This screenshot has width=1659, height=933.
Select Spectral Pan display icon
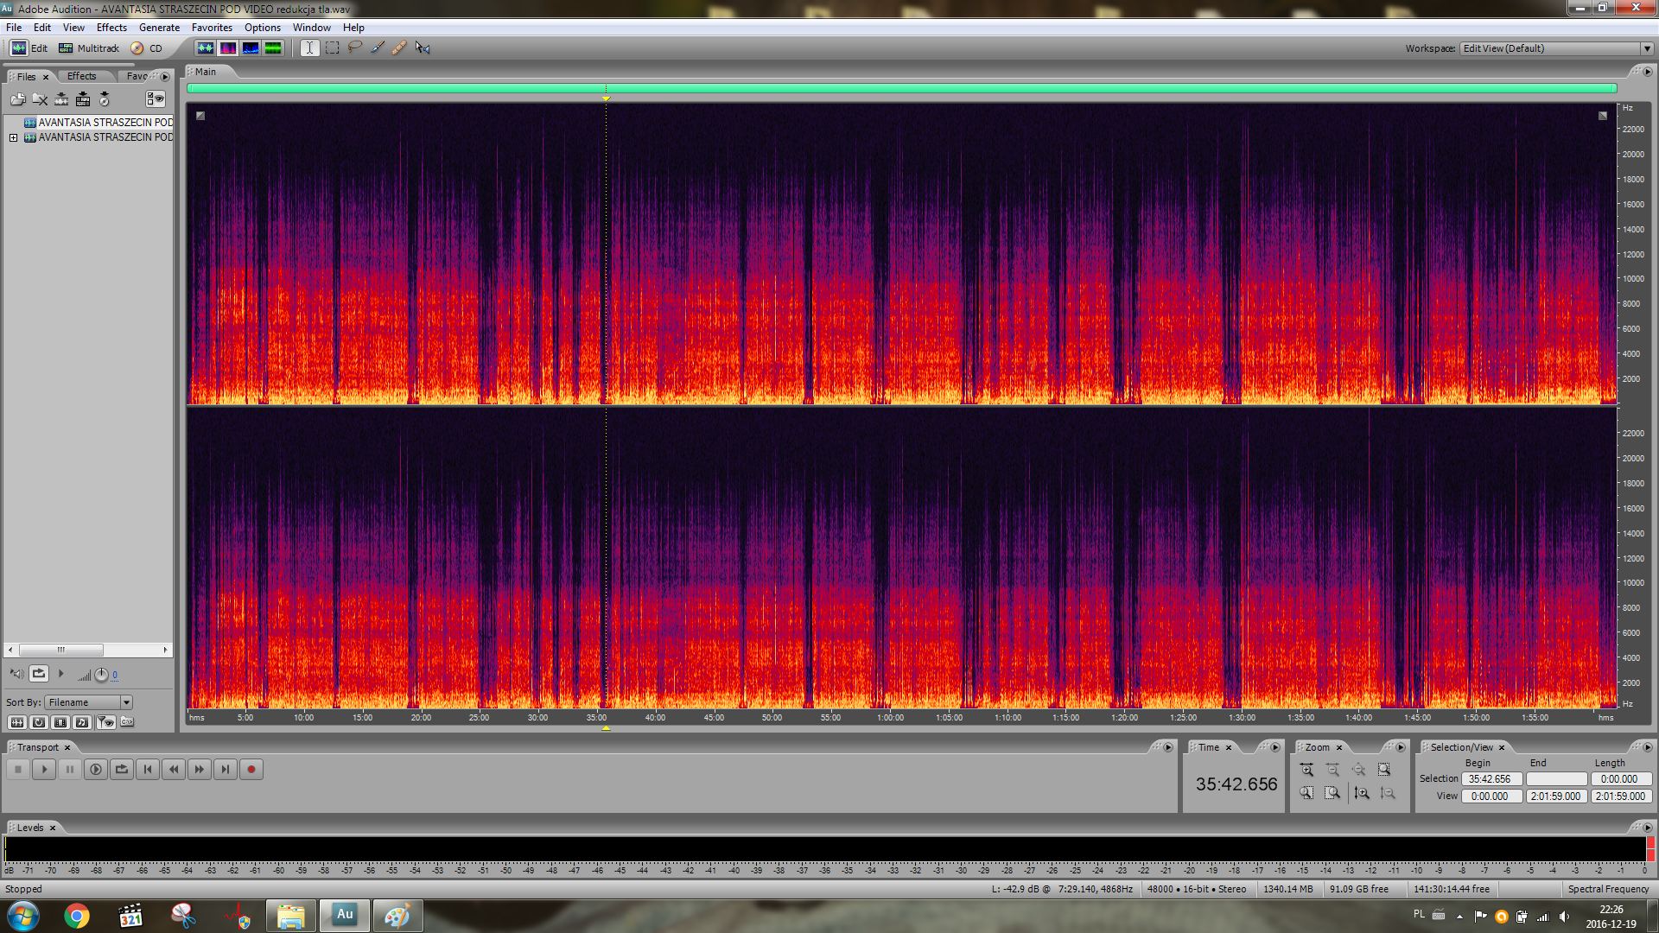point(250,48)
